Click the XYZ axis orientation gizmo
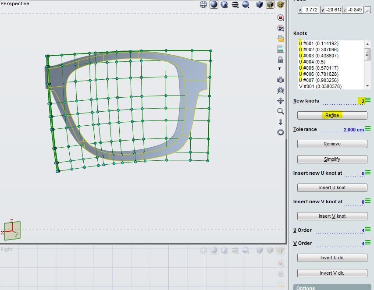Image resolution: width=374 pixels, height=290 pixels. pyautogui.click(x=11, y=230)
